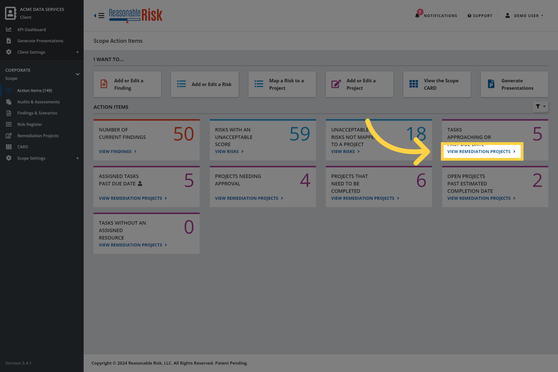The image size is (558, 372).
Task: Open Risk Register in sidebar
Action: [30, 124]
